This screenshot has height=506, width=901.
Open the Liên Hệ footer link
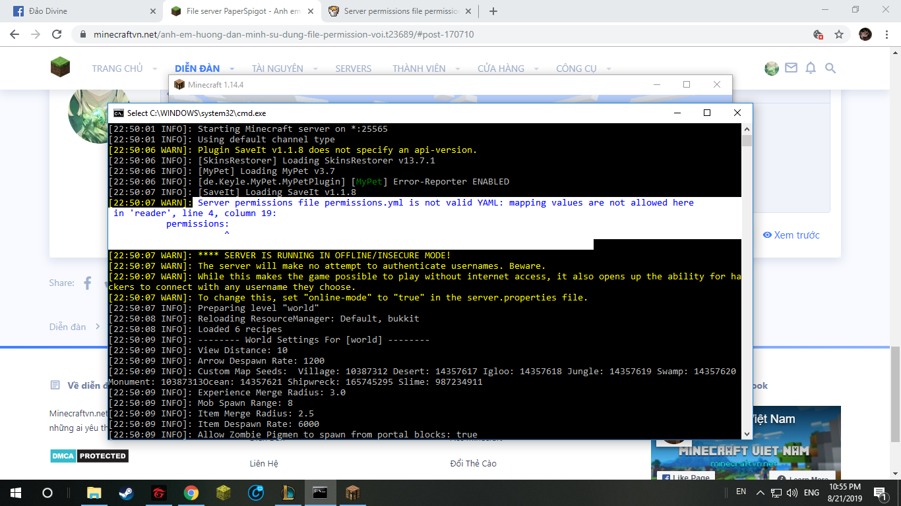(x=263, y=463)
